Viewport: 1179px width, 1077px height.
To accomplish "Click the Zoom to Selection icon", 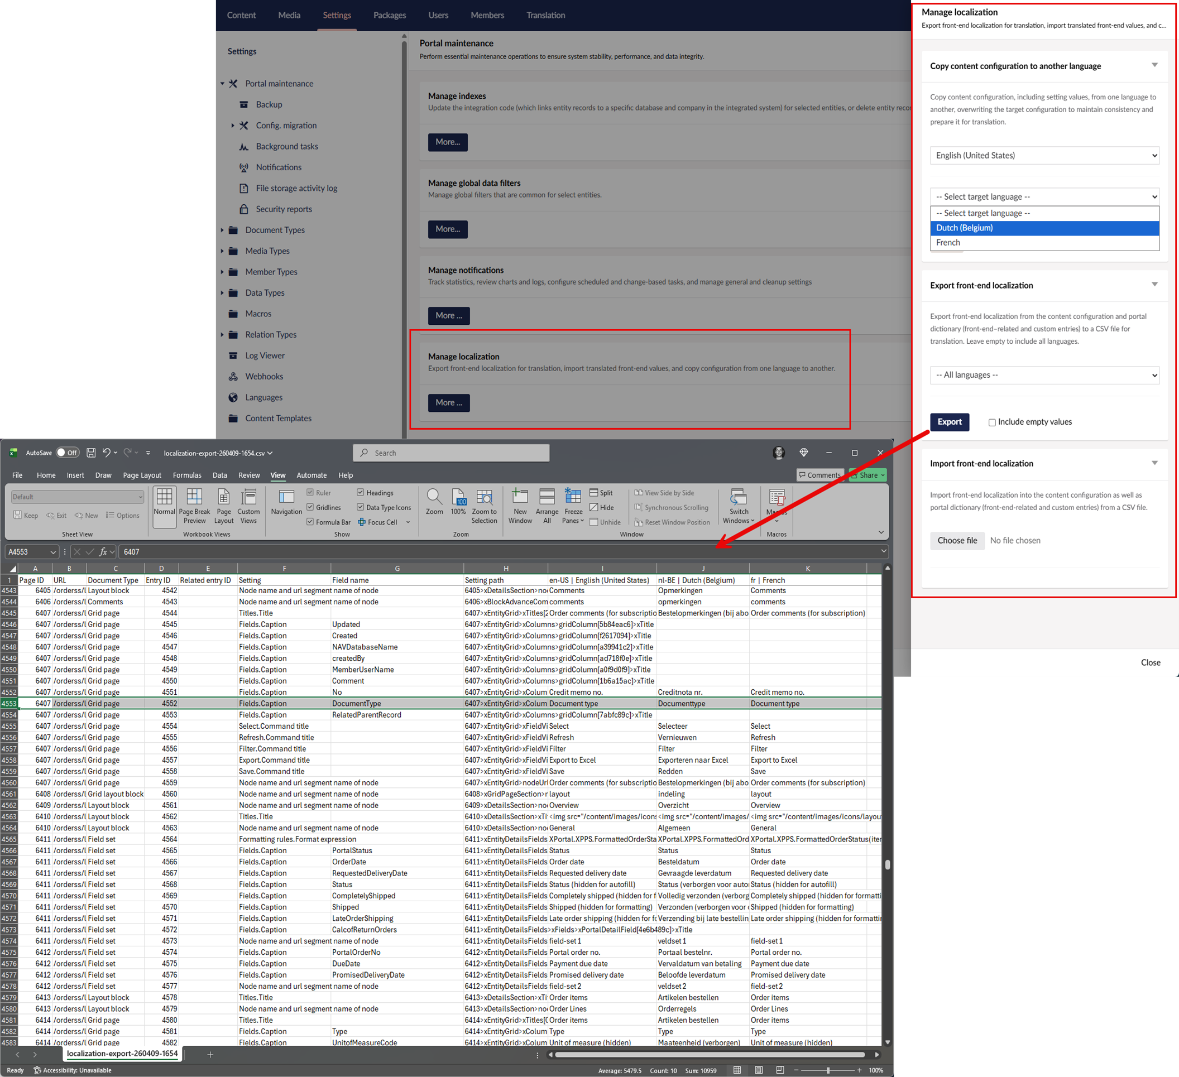I will pyautogui.click(x=483, y=498).
